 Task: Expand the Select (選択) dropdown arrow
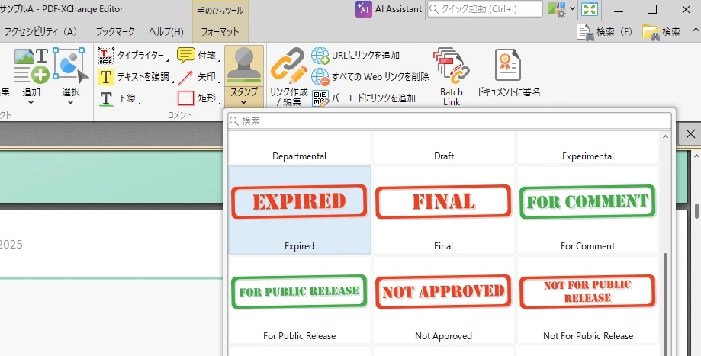tap(71, 102)
